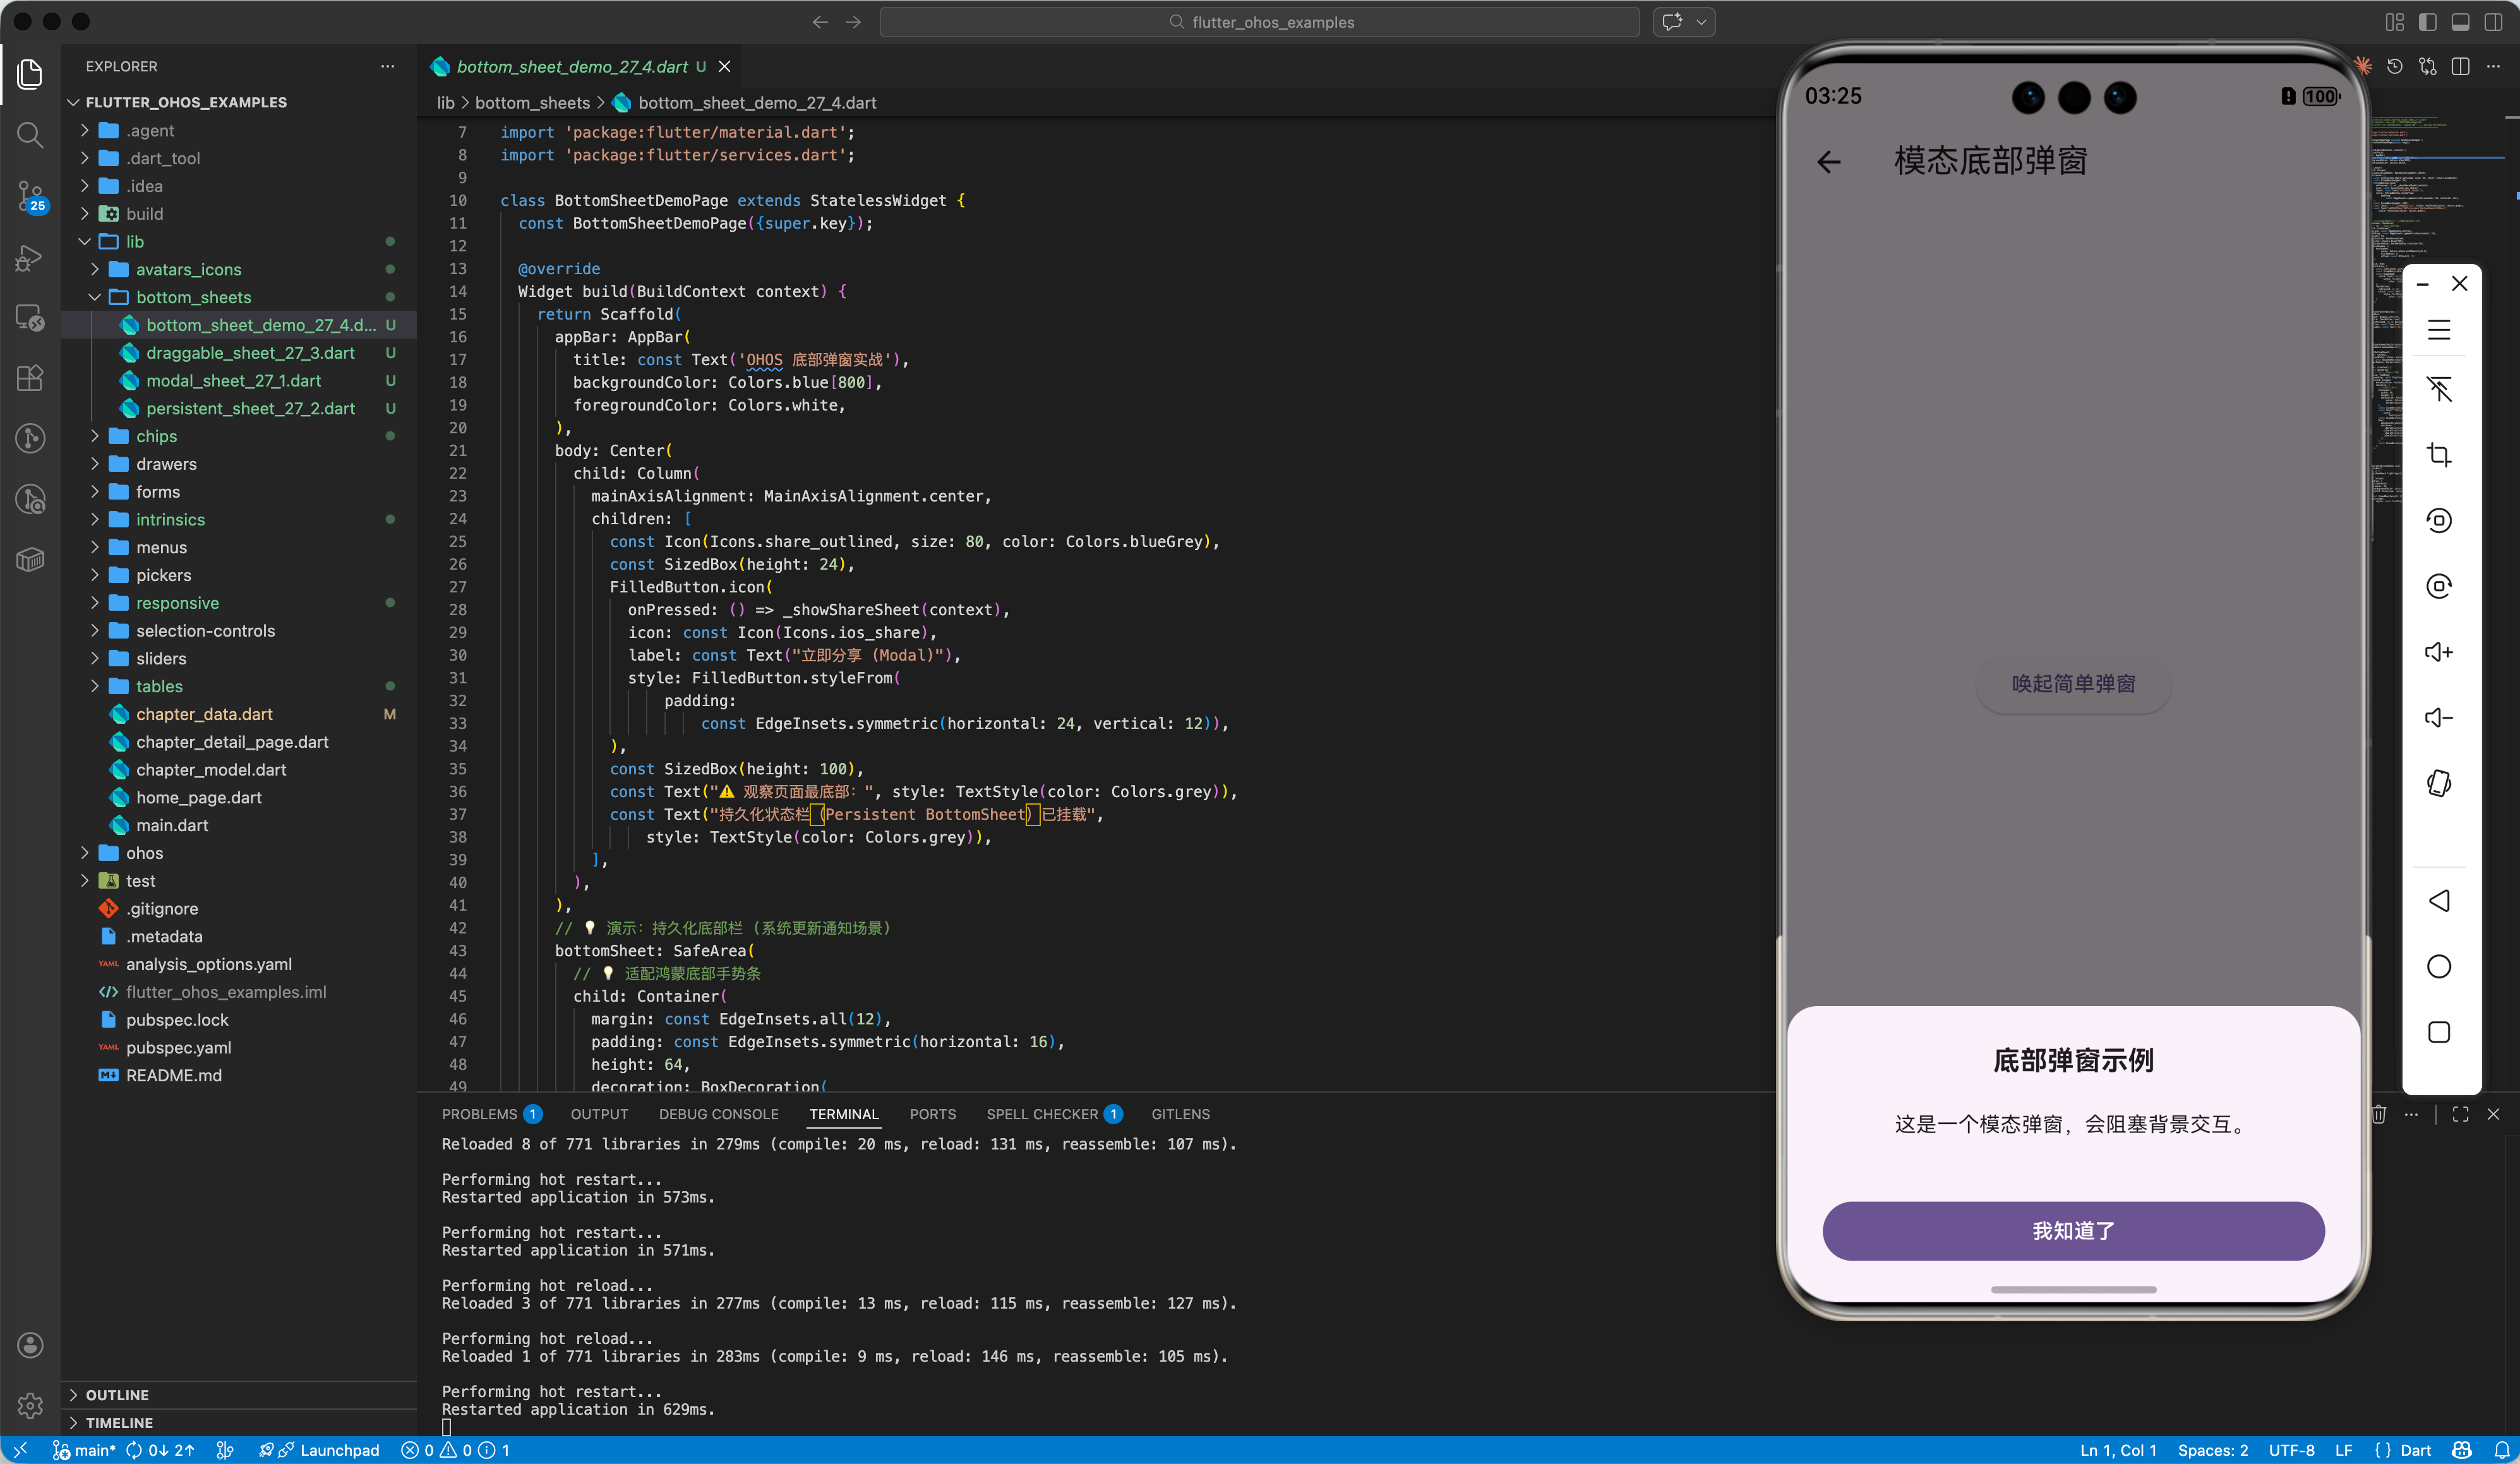Open the Extensions view

[30, 378]
